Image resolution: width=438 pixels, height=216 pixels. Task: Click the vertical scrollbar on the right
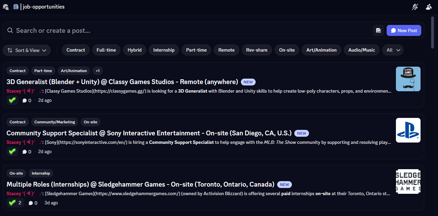(x=433, y=34)
